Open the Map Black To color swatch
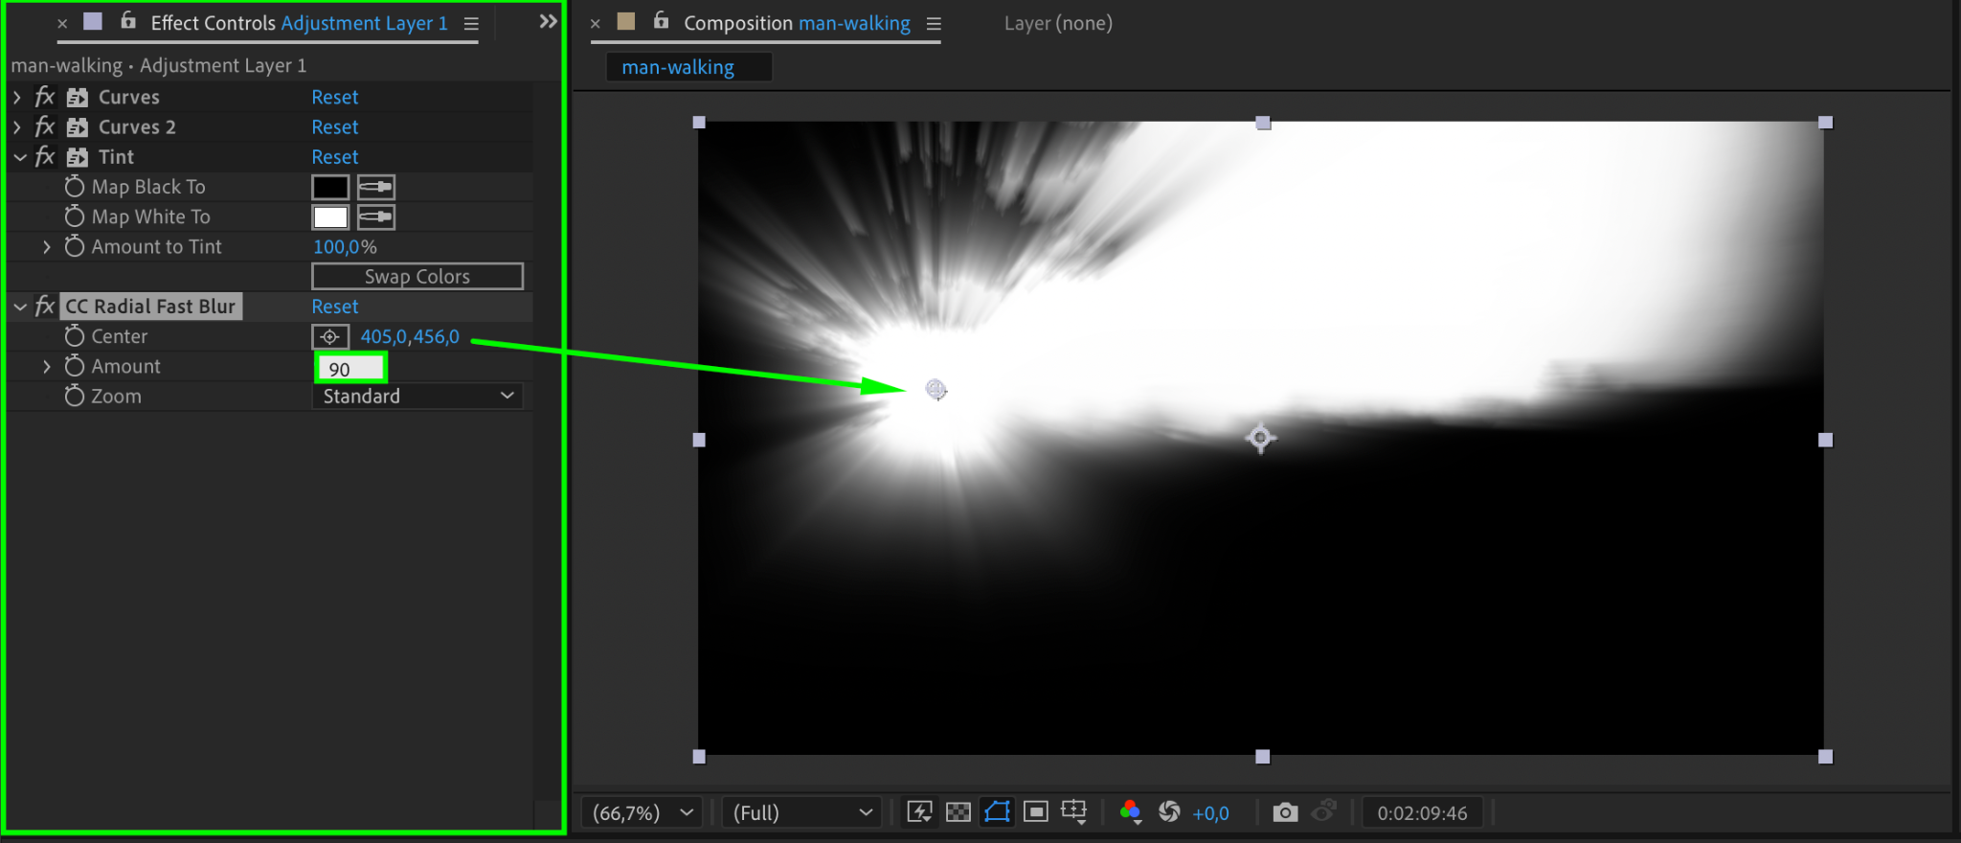Viewport: 1961px width, 843px height. (x=330, y=187)
